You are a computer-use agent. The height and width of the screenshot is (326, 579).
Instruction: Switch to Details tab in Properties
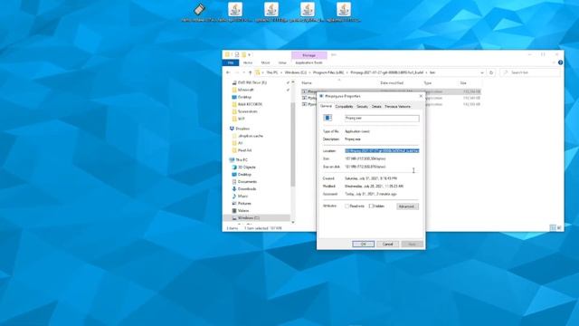tap(376, 107)
